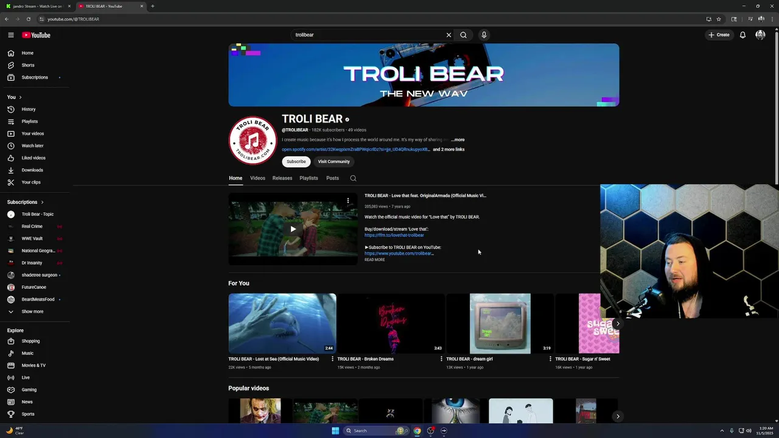Screen dimensions: 779x438
Task: Switch to the Posts tab
Action: pos(332,178)
